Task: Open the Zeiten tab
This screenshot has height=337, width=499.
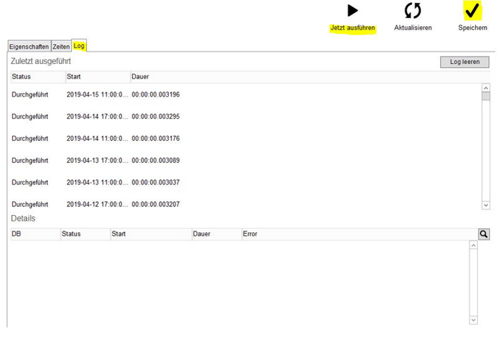Action: [x=61, y=46]
